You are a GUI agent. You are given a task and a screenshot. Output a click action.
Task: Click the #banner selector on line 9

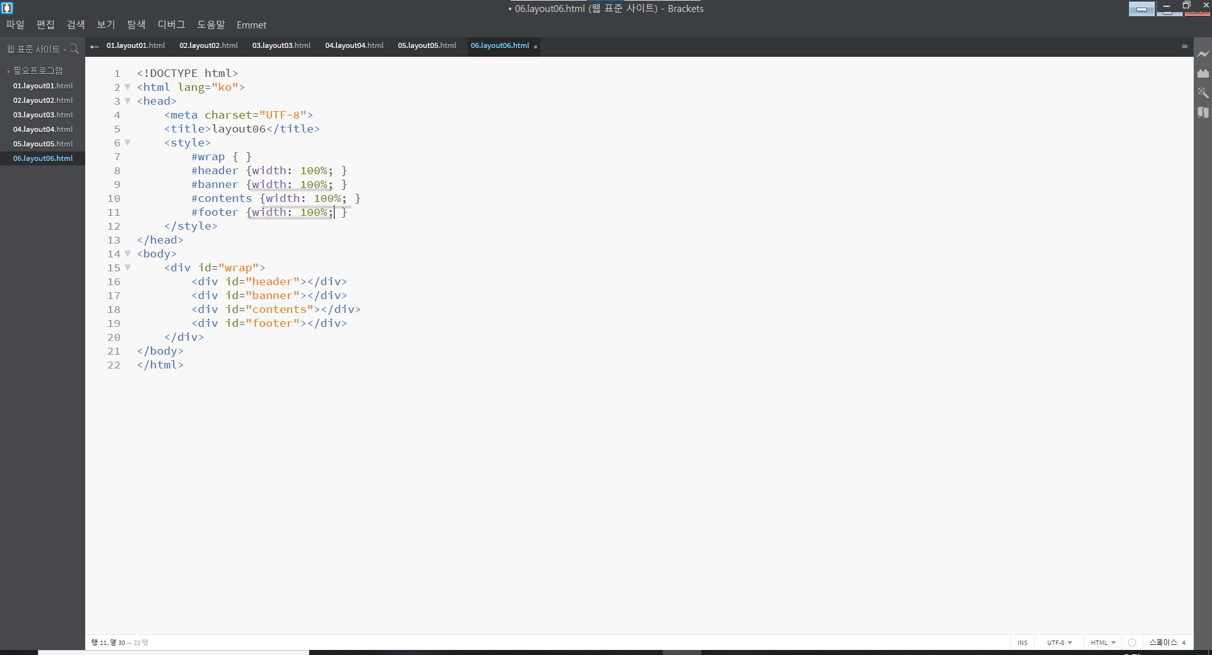pyautogui.click(x=215, y=184)
